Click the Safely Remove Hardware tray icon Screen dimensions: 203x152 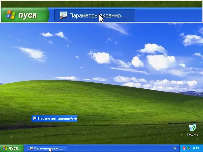(189, 148)
